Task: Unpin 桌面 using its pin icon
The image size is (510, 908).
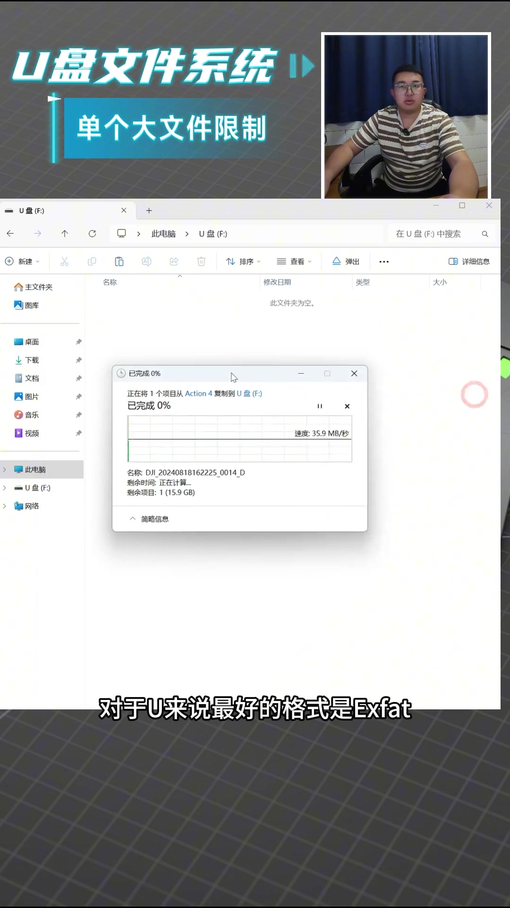Action: click(79, 342)
